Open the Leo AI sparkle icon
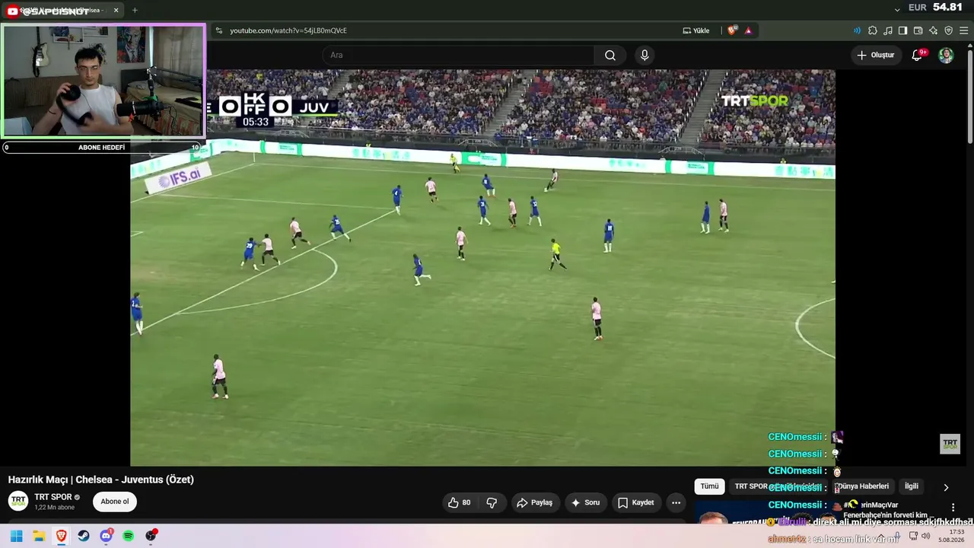 click(x=933, y=30)
